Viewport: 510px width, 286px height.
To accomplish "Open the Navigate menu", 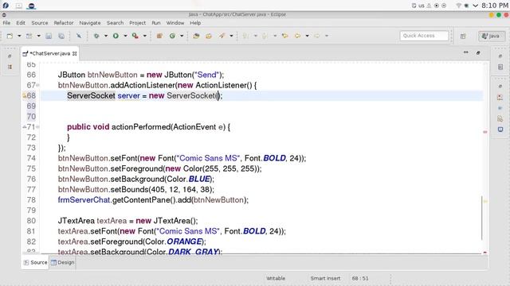I will pyautogui.click(x=90, y=23).
